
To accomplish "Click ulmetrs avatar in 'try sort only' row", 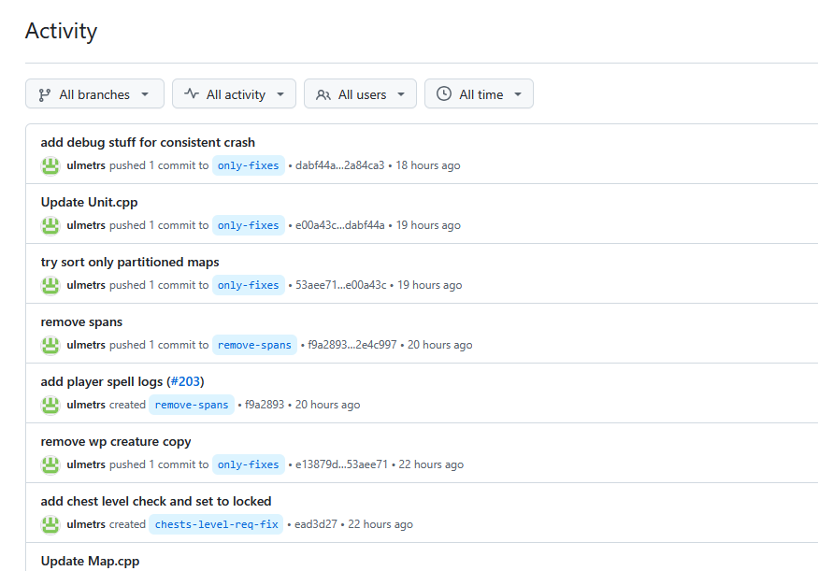I will coord(50,285).
